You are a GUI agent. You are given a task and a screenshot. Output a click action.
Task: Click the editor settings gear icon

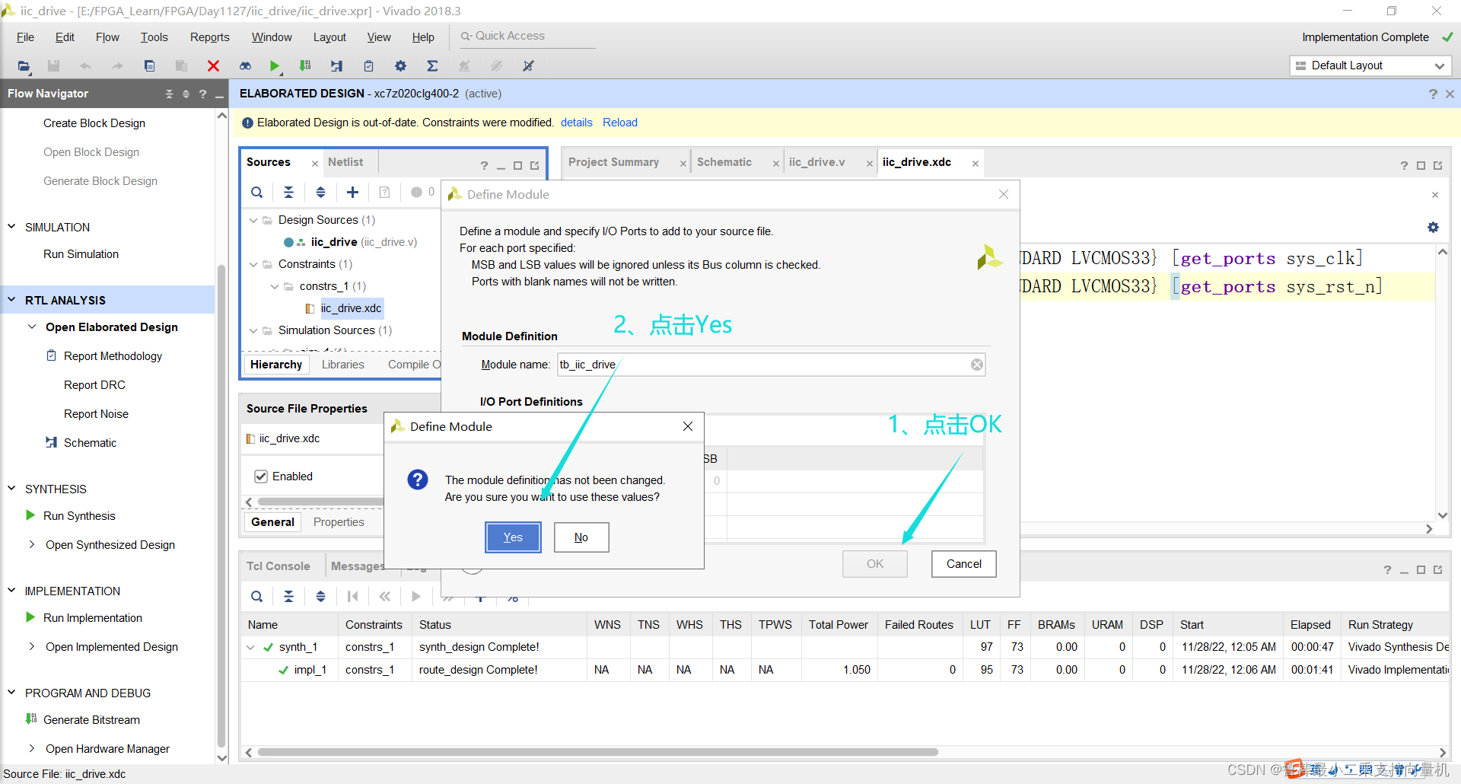coord(1433,227)
